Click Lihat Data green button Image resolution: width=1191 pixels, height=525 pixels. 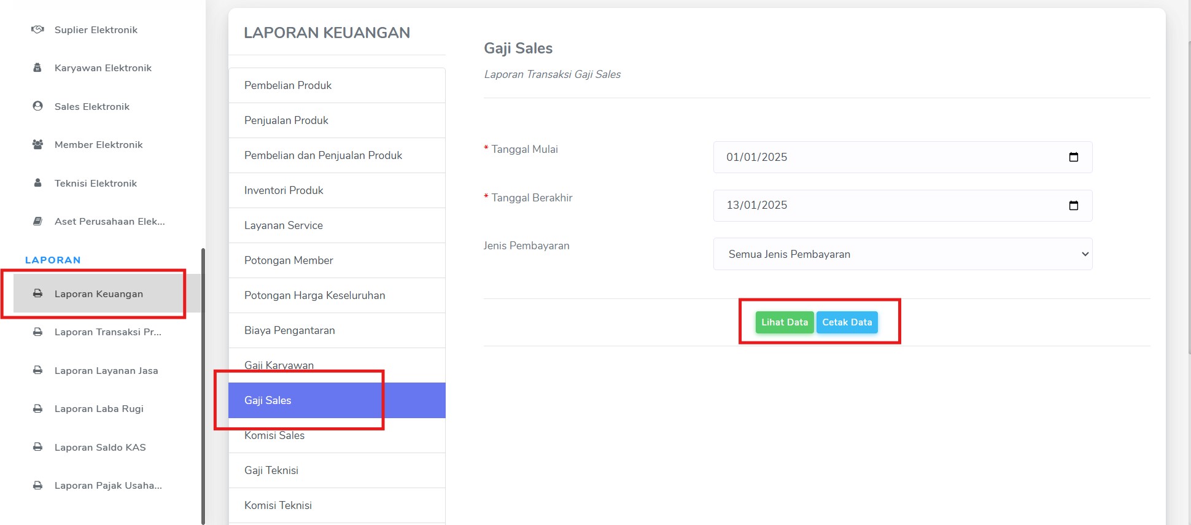click(785, 322)
